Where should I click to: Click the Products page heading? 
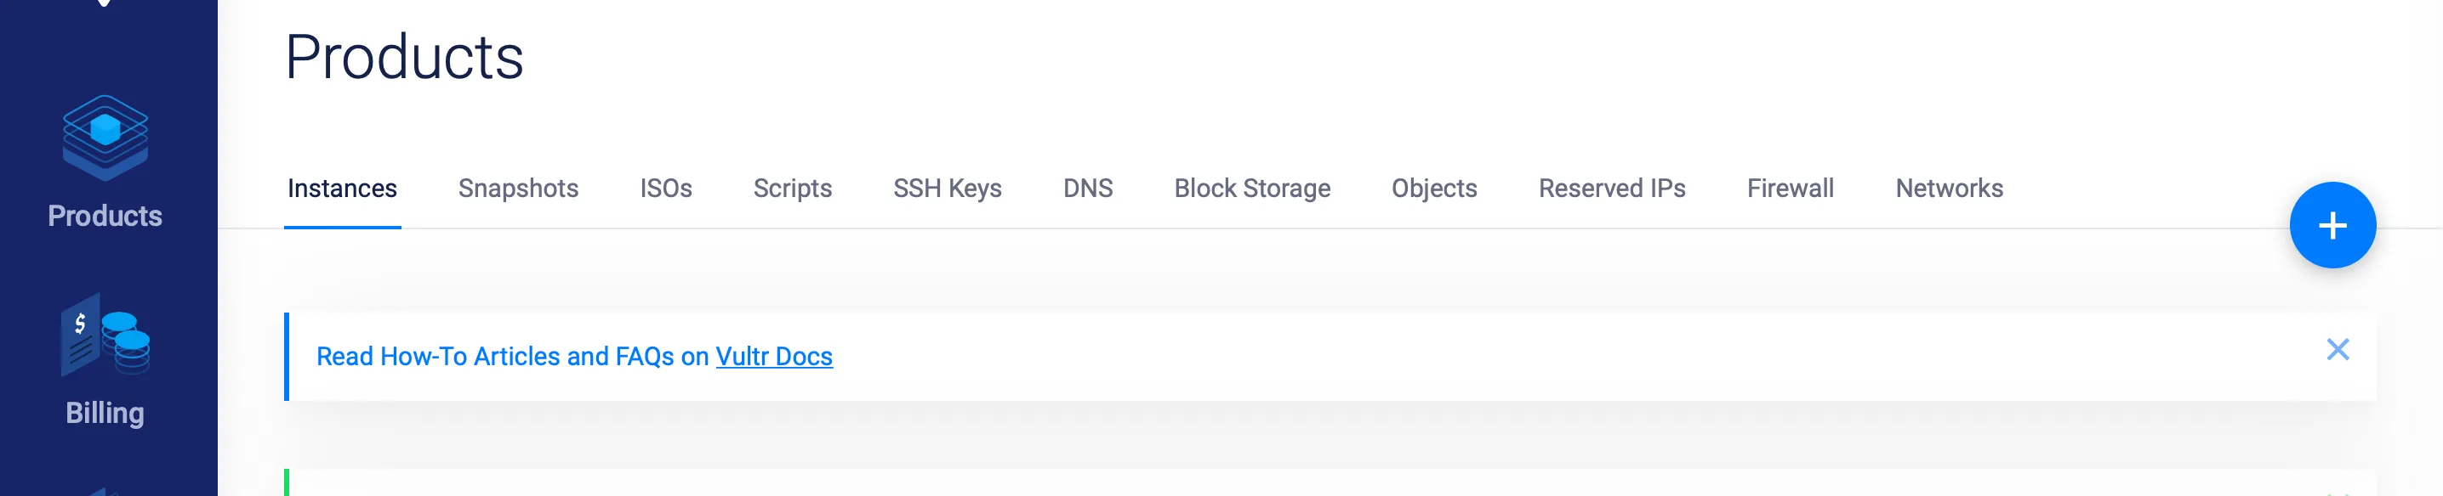click(404, 57)
